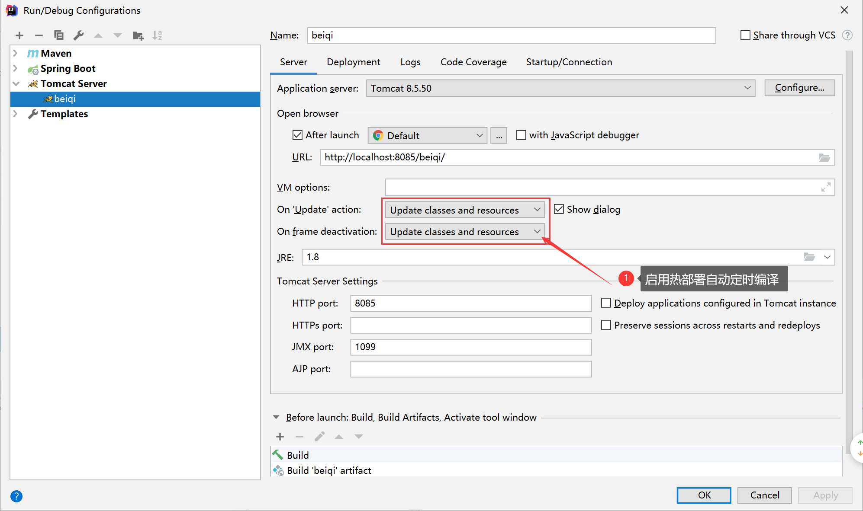
Task: Click the move configuration up icon
Action: 98,35
